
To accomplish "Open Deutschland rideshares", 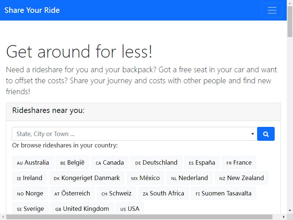I will click(156, 162).
